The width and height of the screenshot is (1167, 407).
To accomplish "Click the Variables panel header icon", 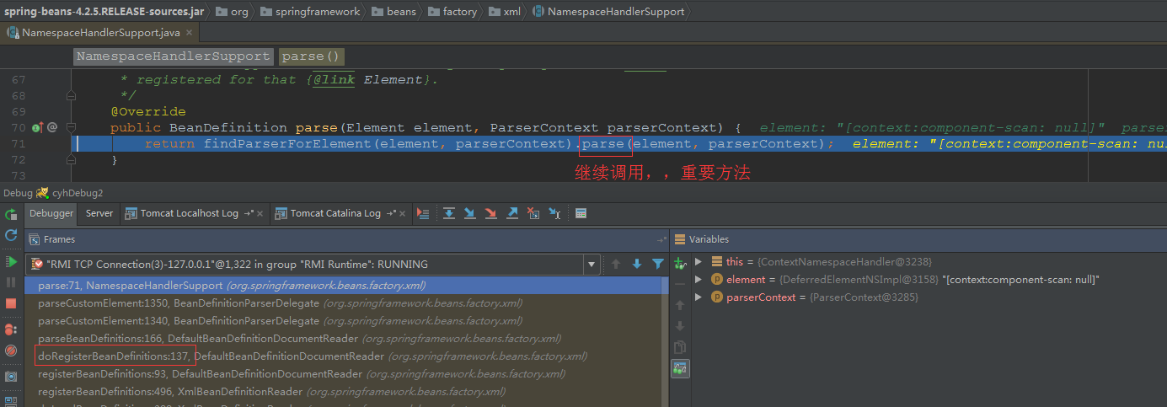I will (680, 239).
